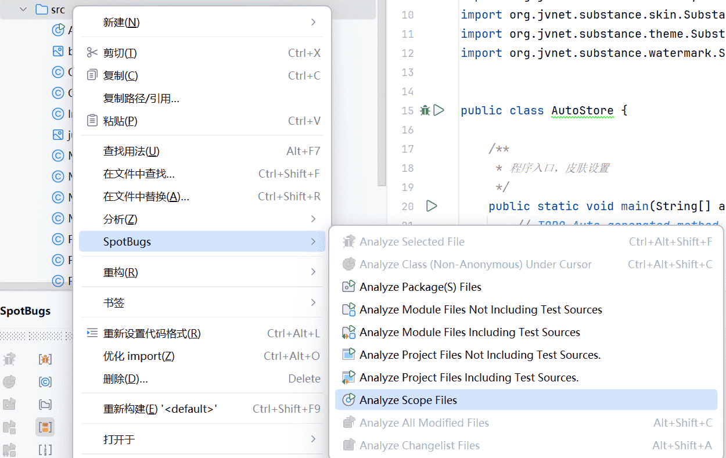726x458 pixels.
Task: Click the run gutter arrow next to class AutoStore
Action: click(439, 110)
